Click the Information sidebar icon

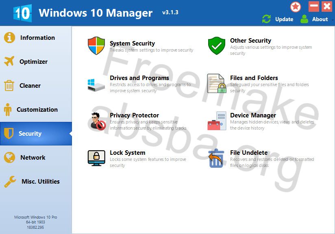[x=9, y=37]
